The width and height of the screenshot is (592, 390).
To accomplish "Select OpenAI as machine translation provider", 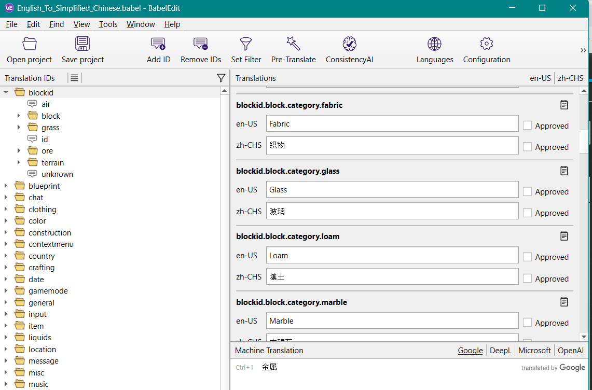I will pos(570,351).
